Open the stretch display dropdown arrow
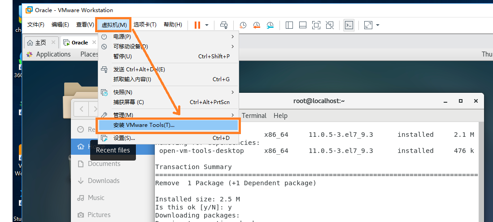 (378, 25)
